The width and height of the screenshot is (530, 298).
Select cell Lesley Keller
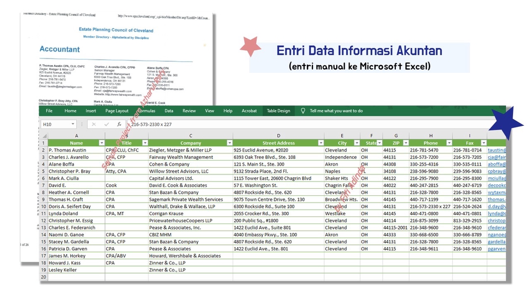tap(76, 270)
